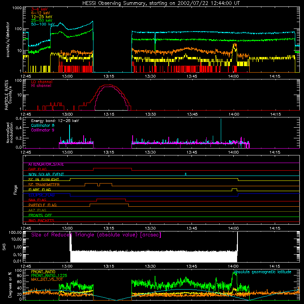The image size is (304, 304).
Task: Click the 'SC_TRANSMITTER' flag label
Action: (x=44, y=185)
